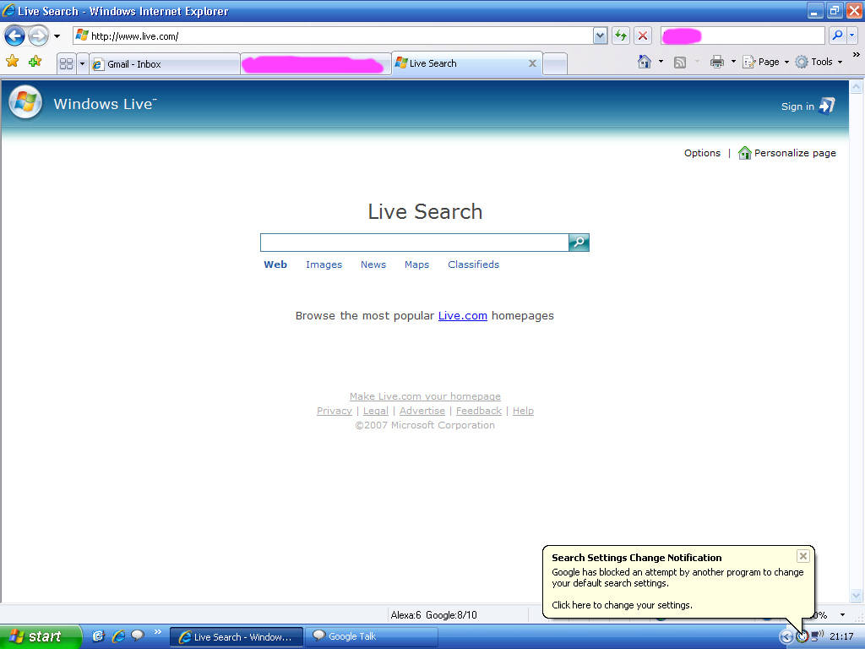Show hidden toolbar items via double chevron
The width and height of the screenshot is (865, 649).
pos(857,54)
